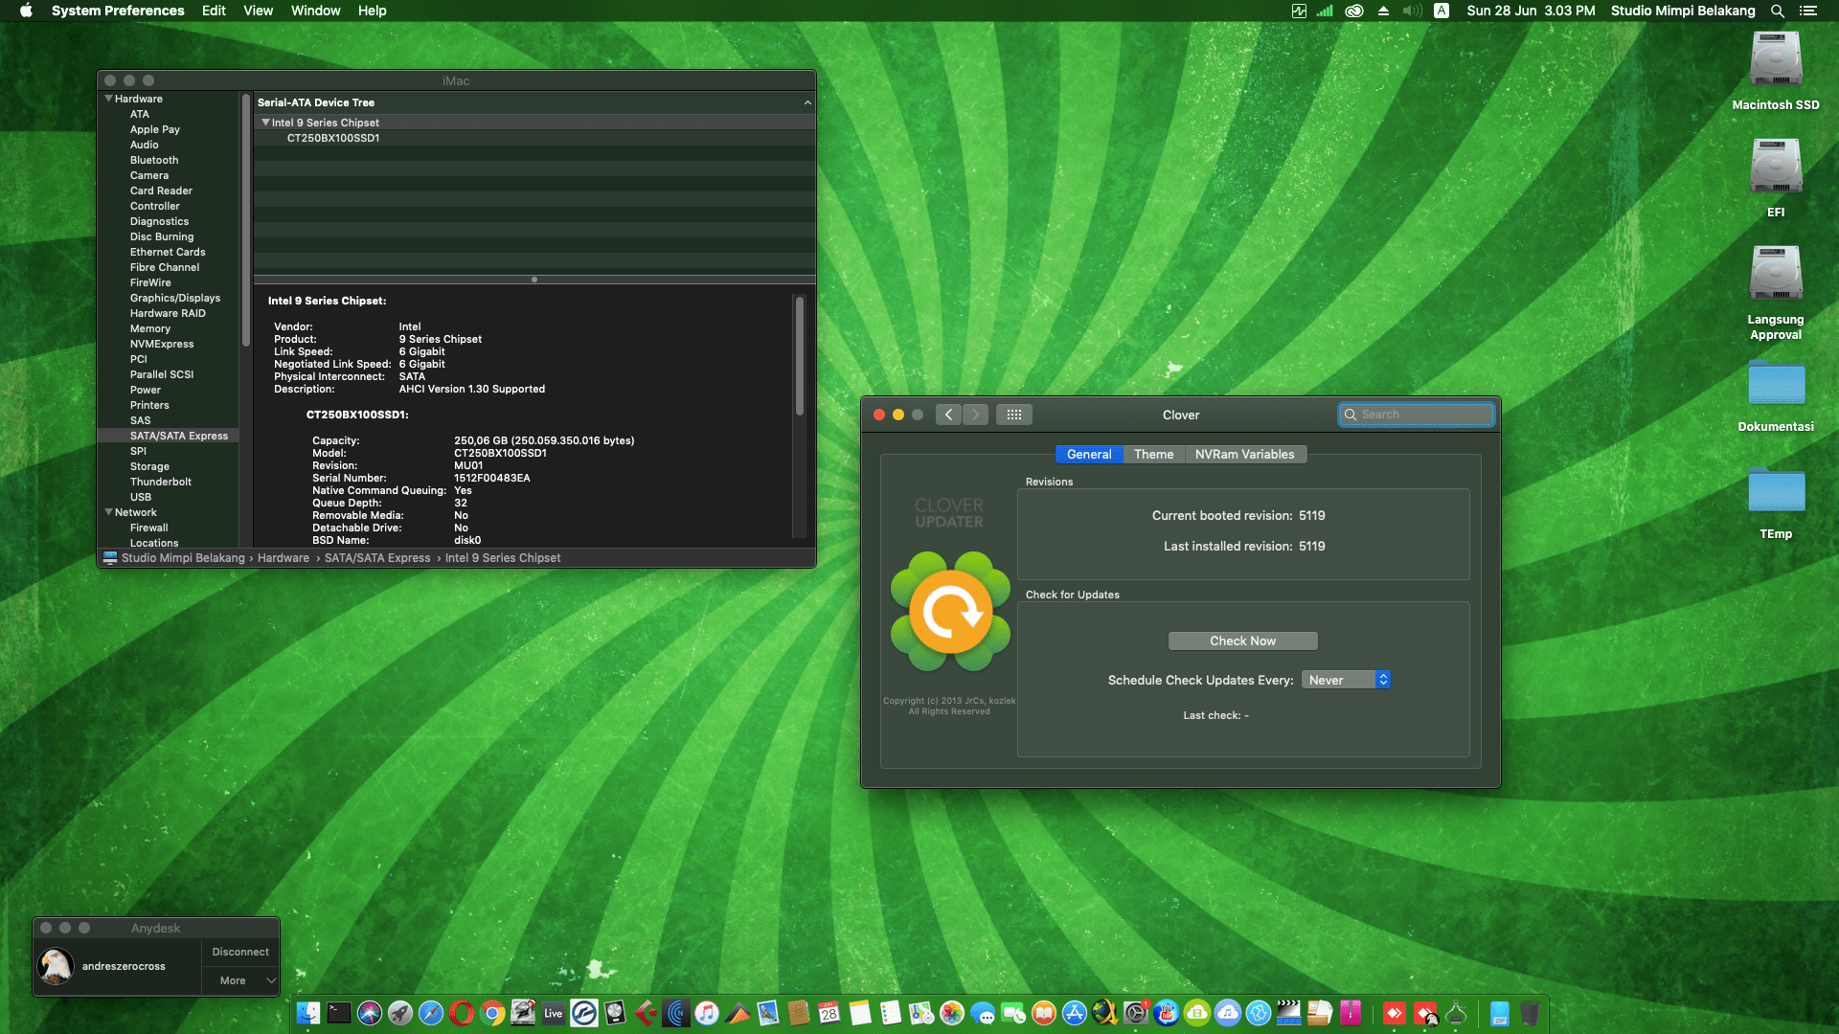Launch FaceTime from the dock
The image size is (1839, 1034).
(x=1013, y=1013)
